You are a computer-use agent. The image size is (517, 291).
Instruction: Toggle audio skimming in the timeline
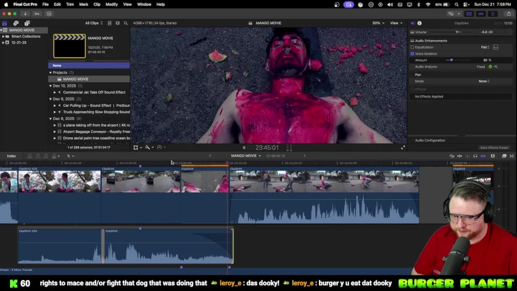pyautogui.click(x=468, y=156)
